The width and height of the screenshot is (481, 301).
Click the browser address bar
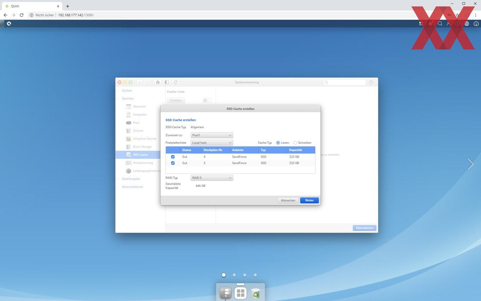click(233, 15)
